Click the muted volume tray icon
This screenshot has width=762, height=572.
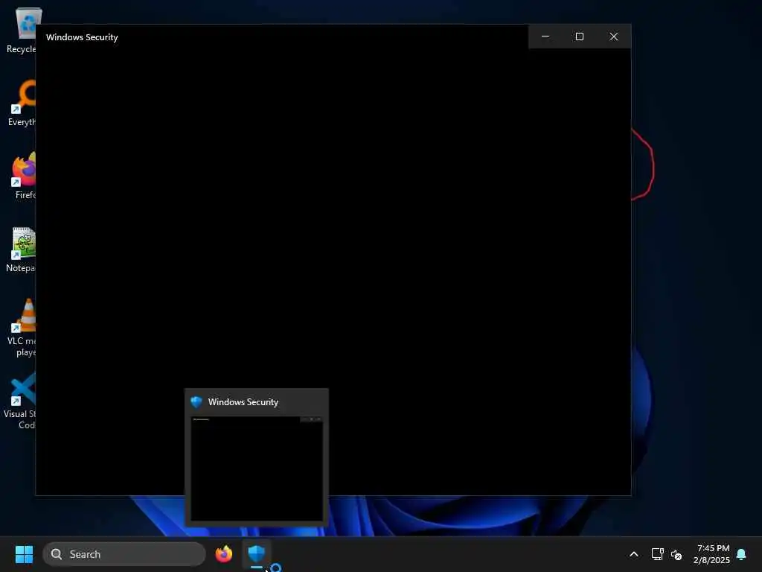tap(676, 554)
